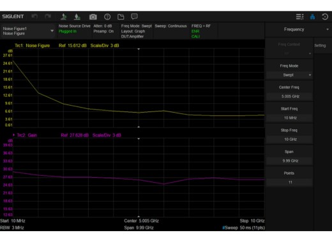Click the Layout: Graph text
332x242 pixels.
133,31
